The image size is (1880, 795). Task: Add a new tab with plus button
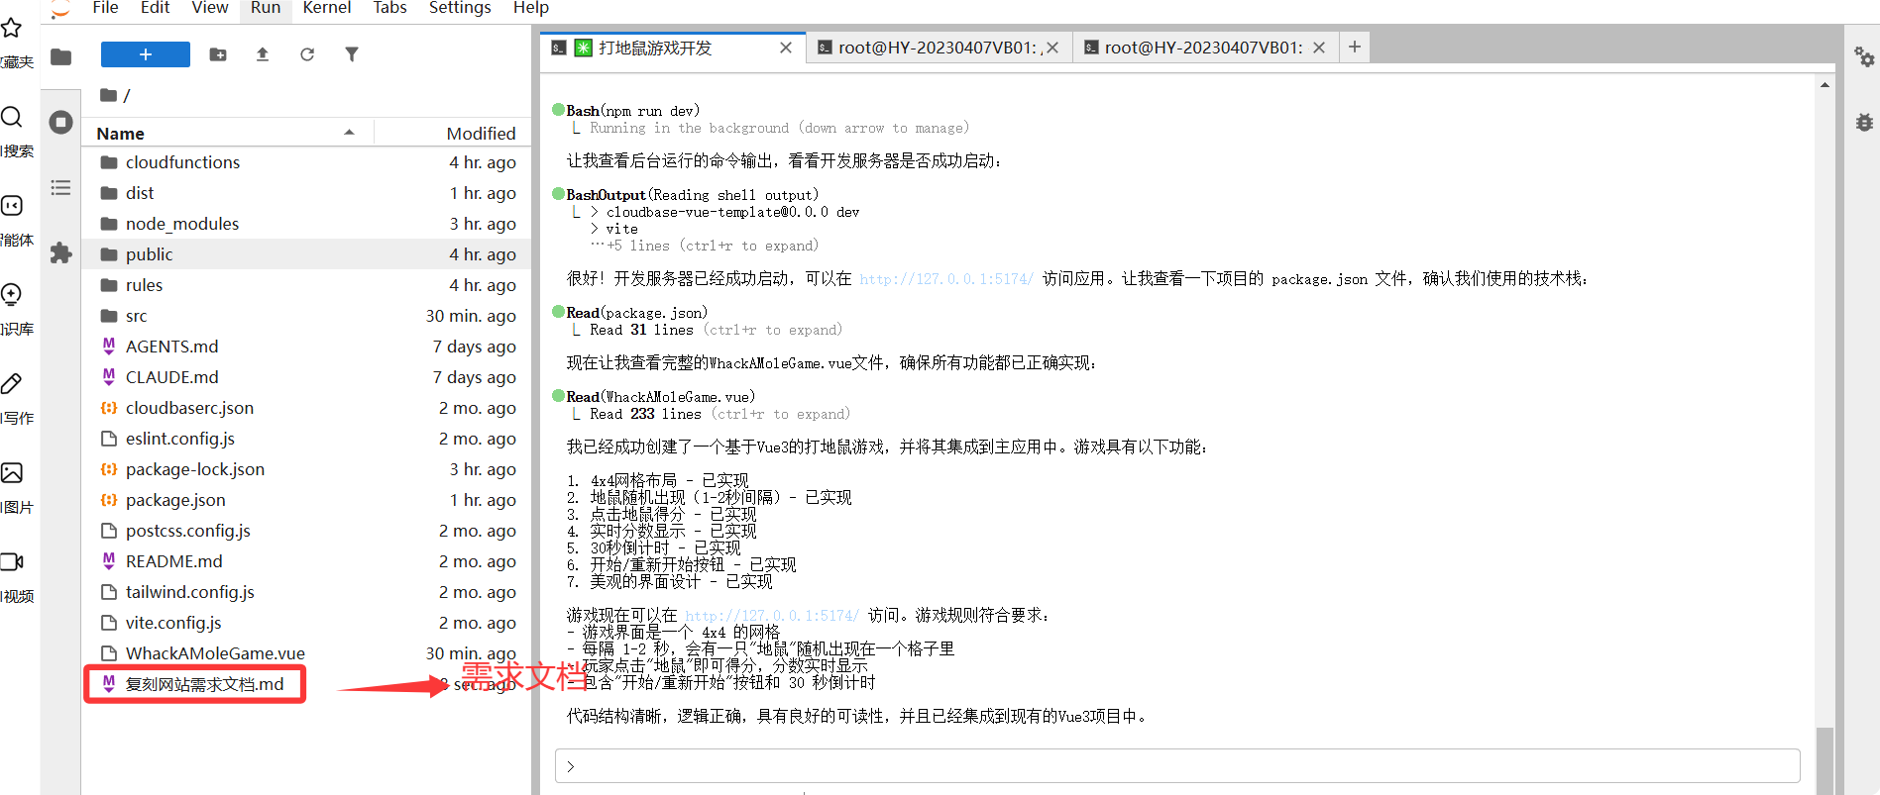pyautogui.click(x=1355, y=47)
